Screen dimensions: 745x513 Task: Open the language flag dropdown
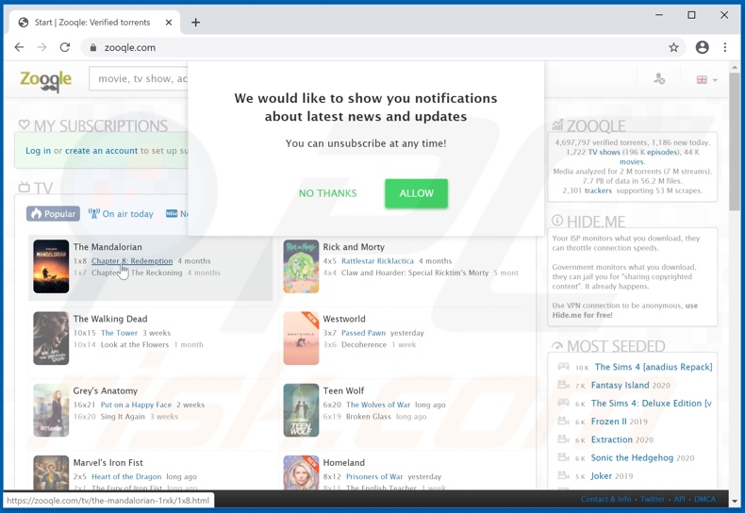(x=706, y=80)
